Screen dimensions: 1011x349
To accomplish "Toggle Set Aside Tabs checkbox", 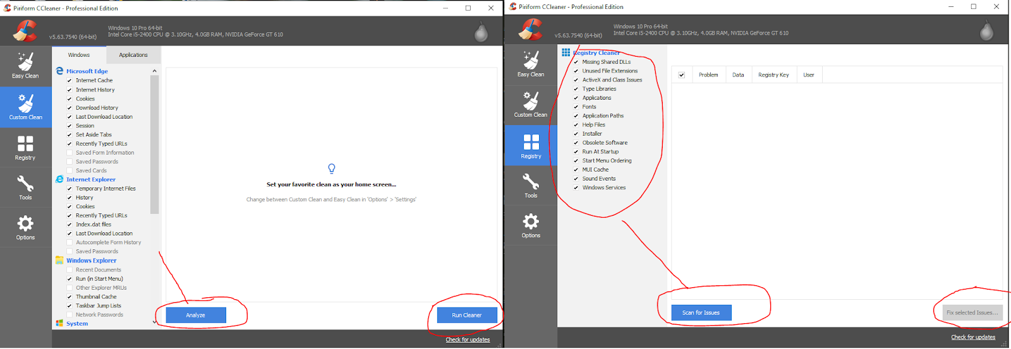I will pos(70,135).
